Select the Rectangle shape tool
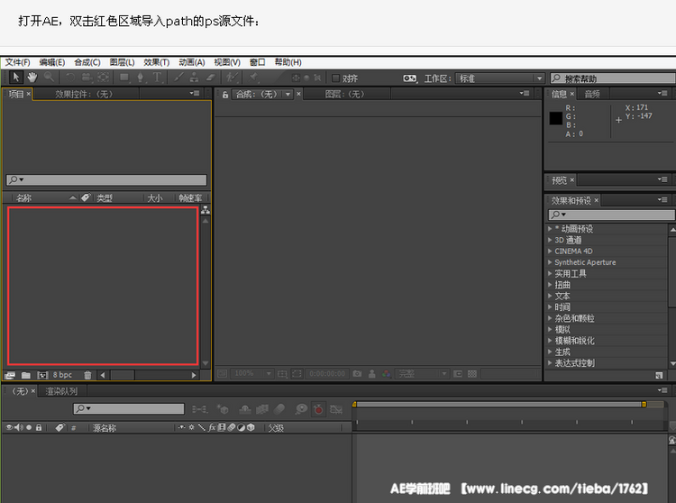 tap(124, 78)
